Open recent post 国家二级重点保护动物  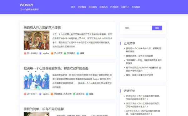pyautogui.click(x=140, y=75)
